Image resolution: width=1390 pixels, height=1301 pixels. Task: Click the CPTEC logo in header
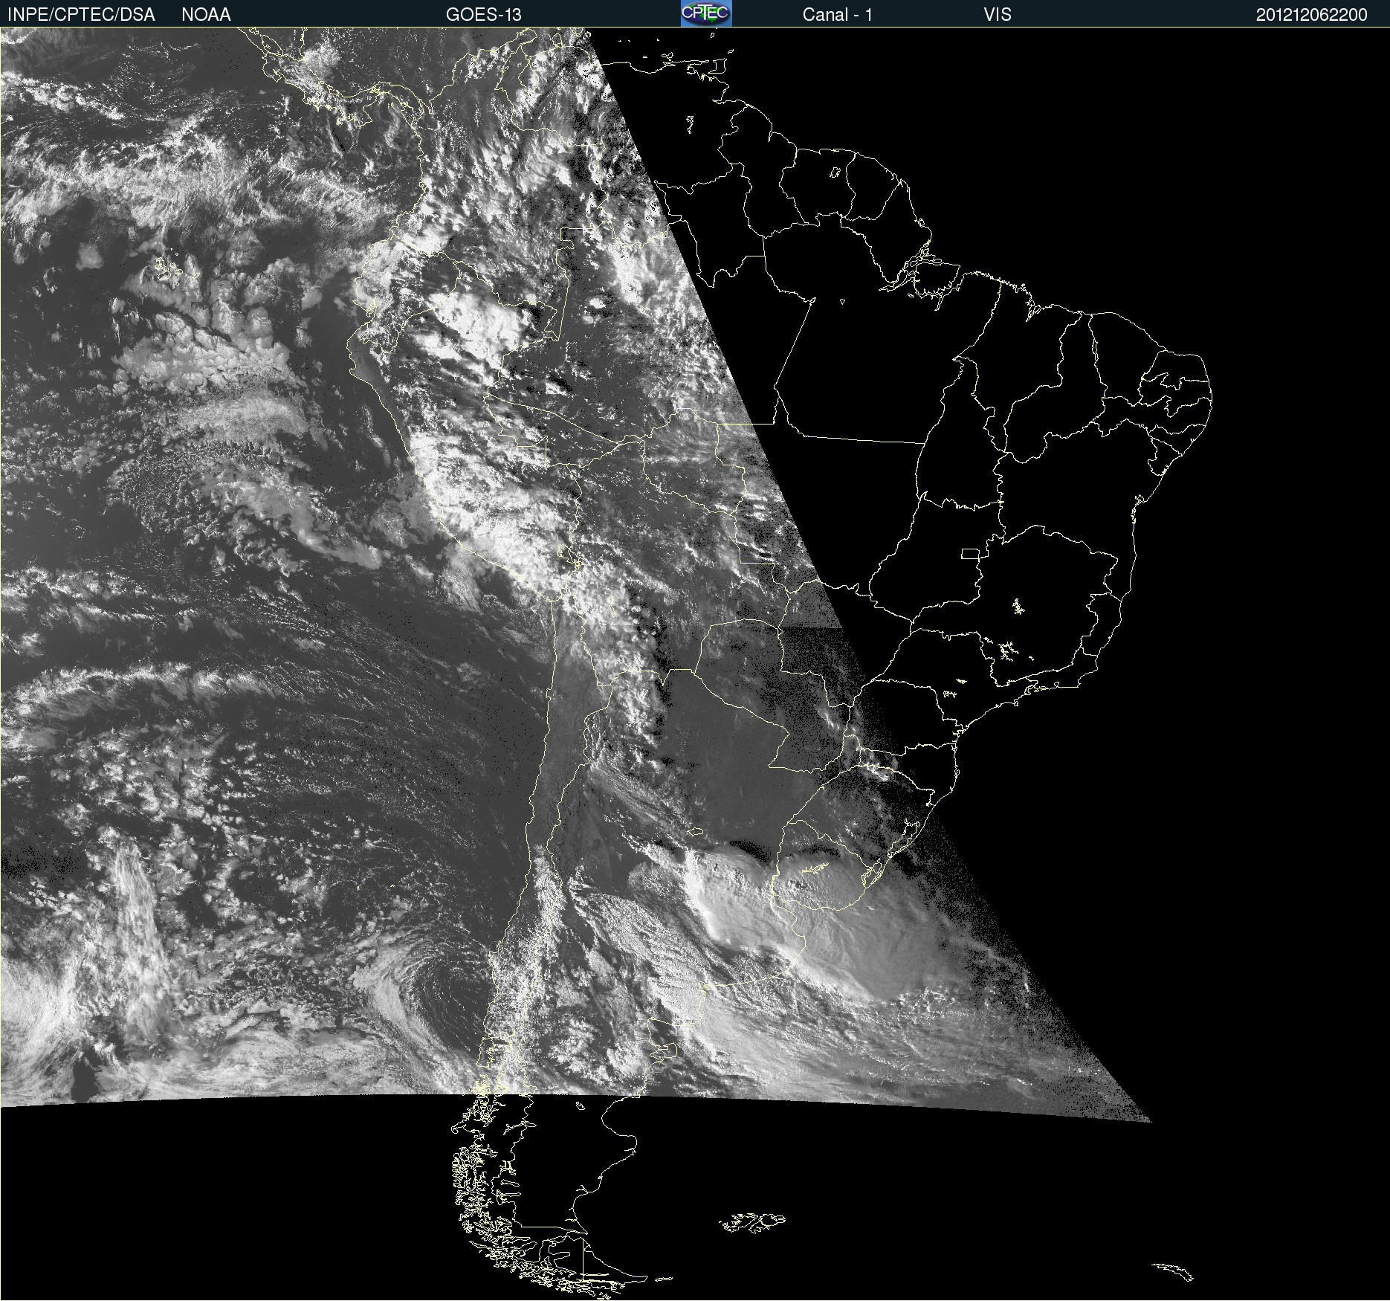pyautogui.click(x=706, y=13)
